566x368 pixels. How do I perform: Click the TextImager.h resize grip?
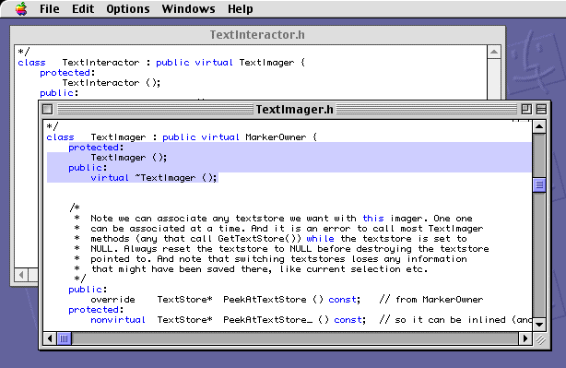[x=540, y=339]
